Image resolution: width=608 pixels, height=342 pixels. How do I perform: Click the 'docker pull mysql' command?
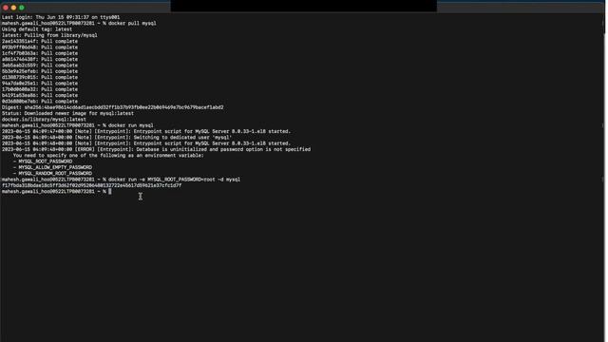coord(132,23)
